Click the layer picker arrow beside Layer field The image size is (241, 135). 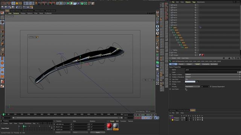pos(240,72)
